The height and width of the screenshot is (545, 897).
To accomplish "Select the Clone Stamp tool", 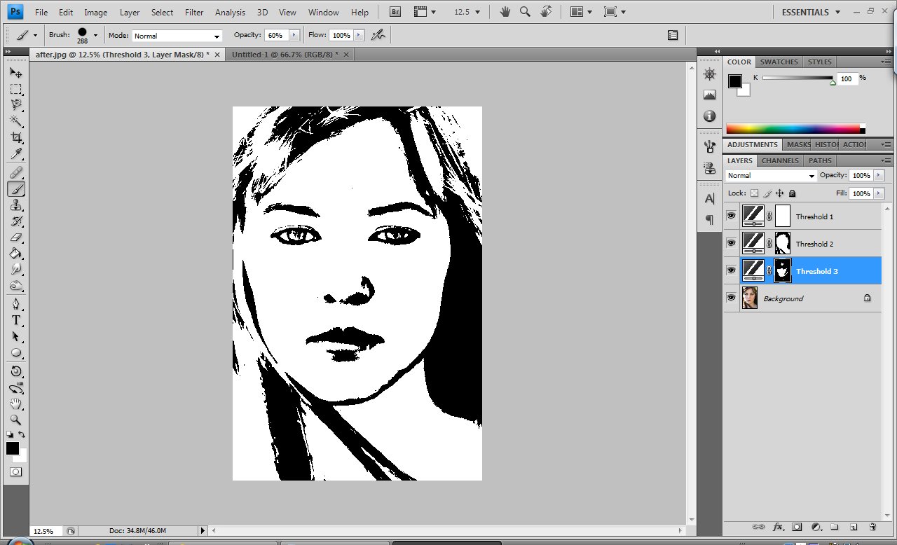I will (15, 205).
